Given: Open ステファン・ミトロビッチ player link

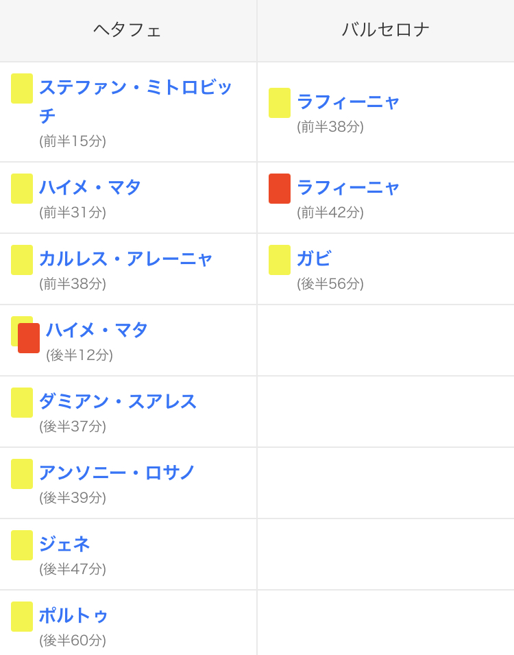Looking at the screenshot, I should [x=135, y=102].
